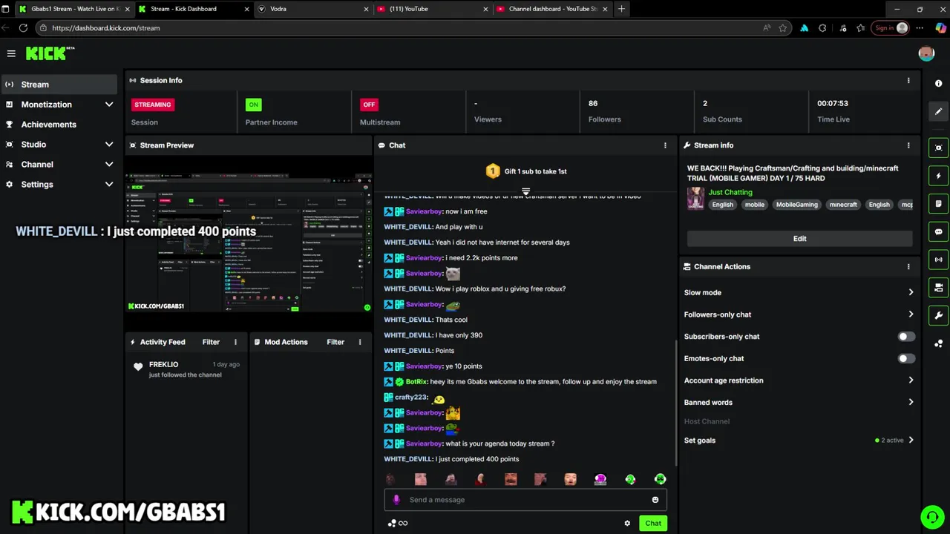
Task: Open the emoji picker in message box
Action: tap(655, 500)
